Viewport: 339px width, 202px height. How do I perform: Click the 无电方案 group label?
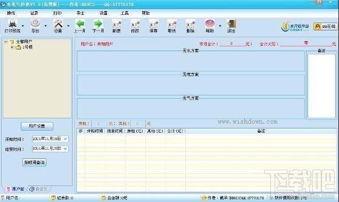(191, 75)
